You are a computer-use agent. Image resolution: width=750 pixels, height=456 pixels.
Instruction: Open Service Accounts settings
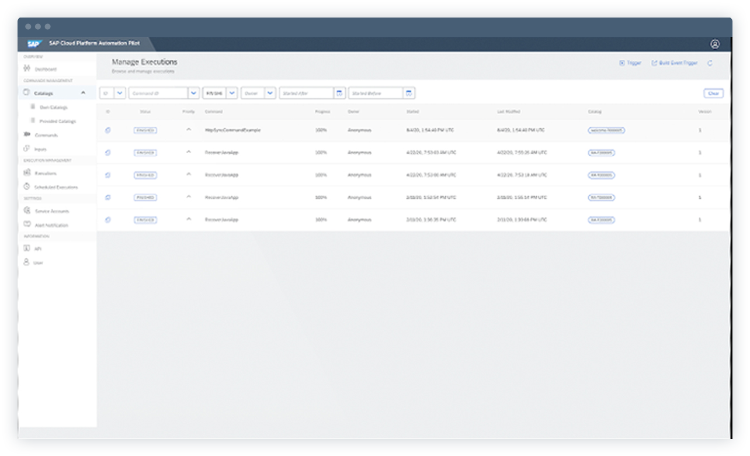click(52, 211)
